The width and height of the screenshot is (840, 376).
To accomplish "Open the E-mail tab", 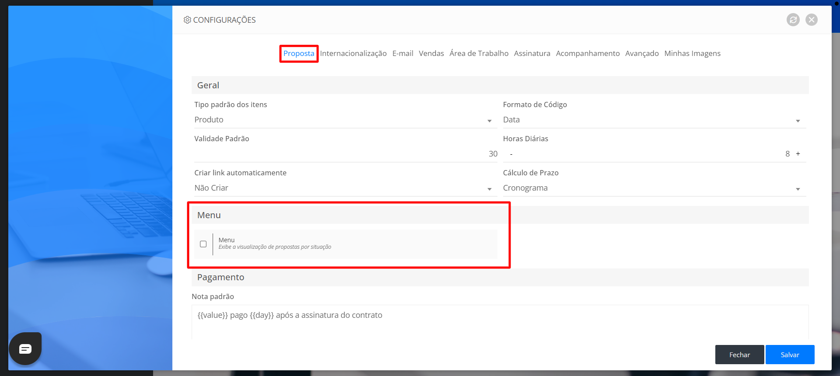I will point(402,53).
